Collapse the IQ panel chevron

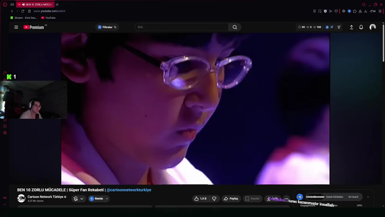point(368,197)
